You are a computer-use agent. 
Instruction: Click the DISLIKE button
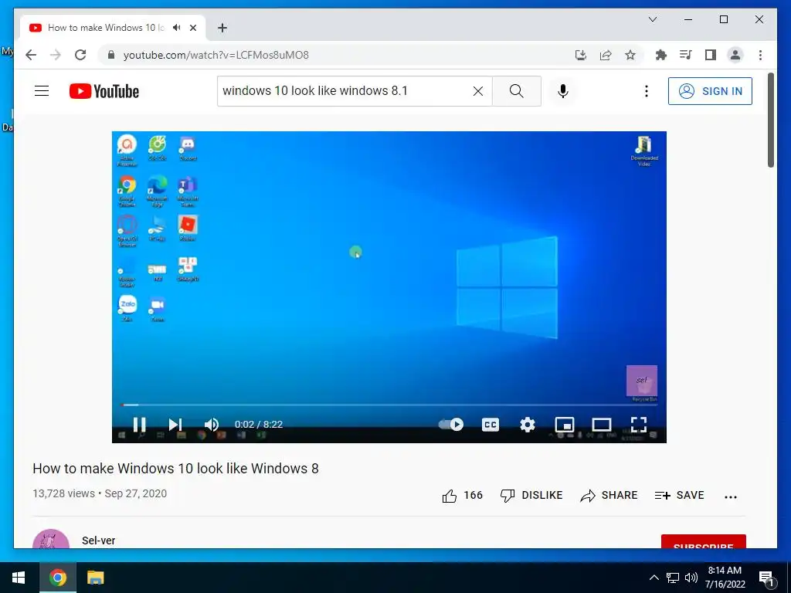pyautogui.click(x=531, y=495)
